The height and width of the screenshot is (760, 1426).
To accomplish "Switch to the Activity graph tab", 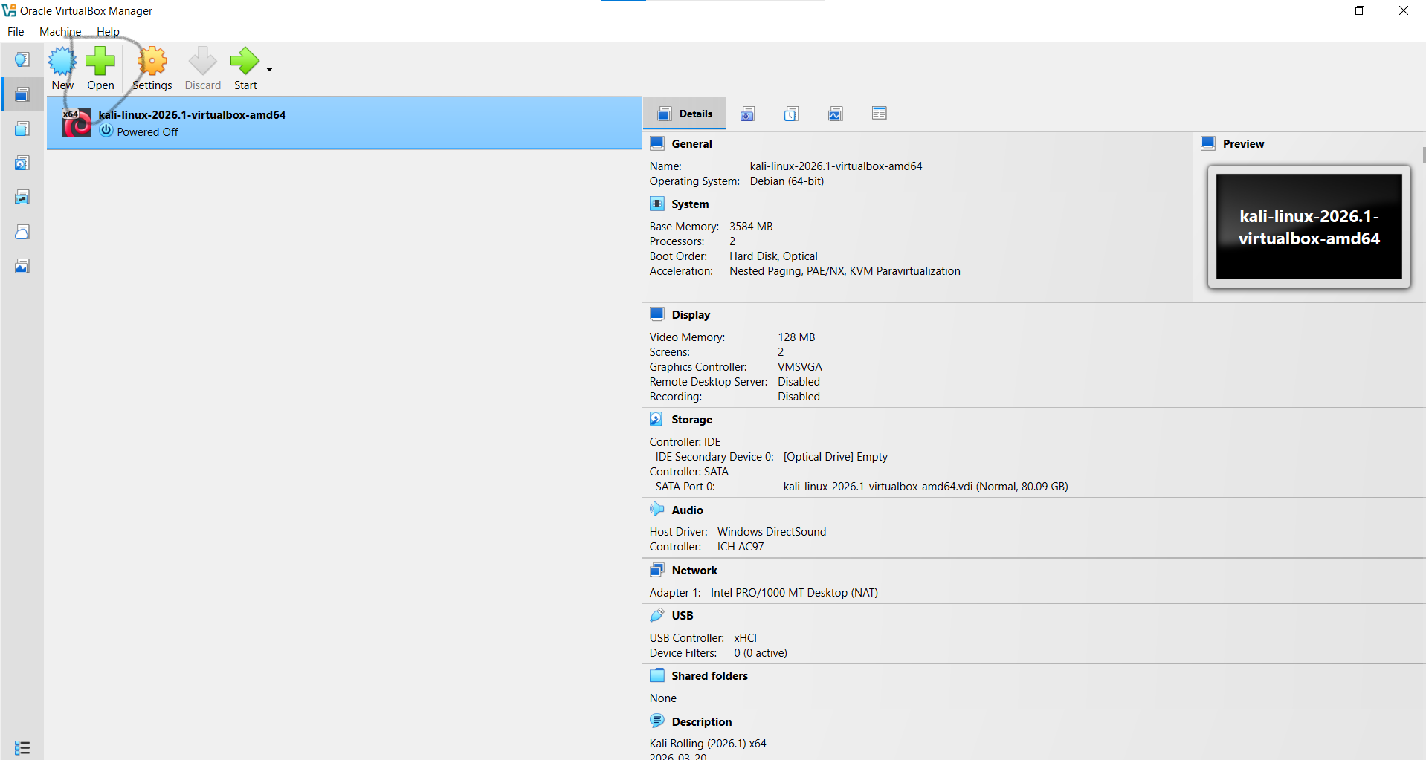I will 836,114.
